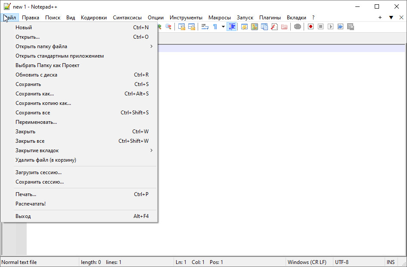The height and width of the screenshot is (267, 407).
Task: Click the run macro multiple times icon
Action: (340, 27)
